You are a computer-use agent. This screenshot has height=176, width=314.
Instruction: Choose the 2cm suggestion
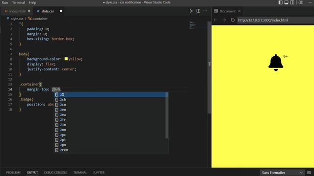pos(111,105)
